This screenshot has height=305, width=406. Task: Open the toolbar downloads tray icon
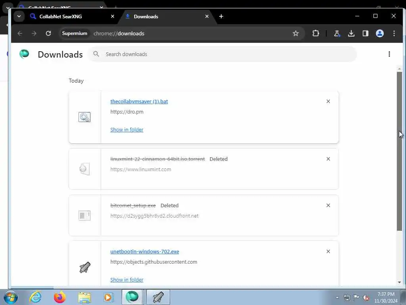(x=351, y=33)
